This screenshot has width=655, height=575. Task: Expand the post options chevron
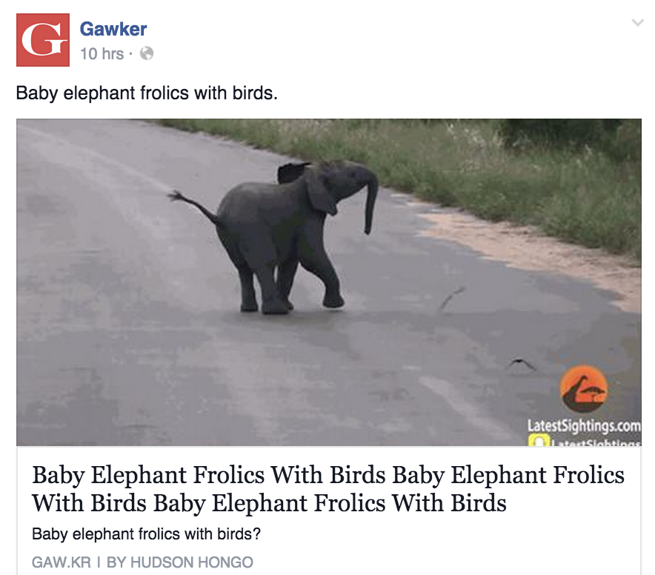tap(637, 22)
